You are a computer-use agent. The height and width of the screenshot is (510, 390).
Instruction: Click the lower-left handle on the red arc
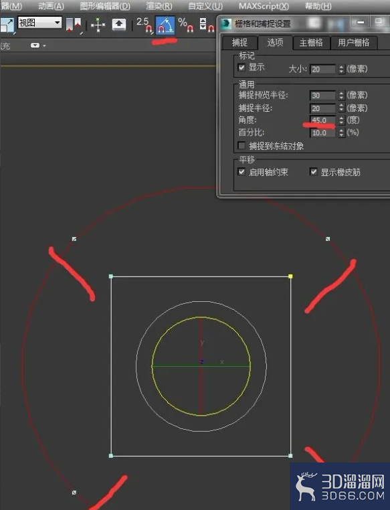74,493
